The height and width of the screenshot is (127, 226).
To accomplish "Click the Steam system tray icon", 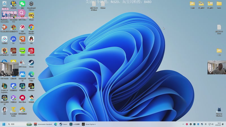I will coord(202,124).
